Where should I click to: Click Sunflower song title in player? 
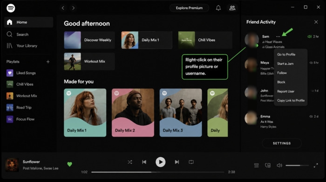(x=31, y=162)
